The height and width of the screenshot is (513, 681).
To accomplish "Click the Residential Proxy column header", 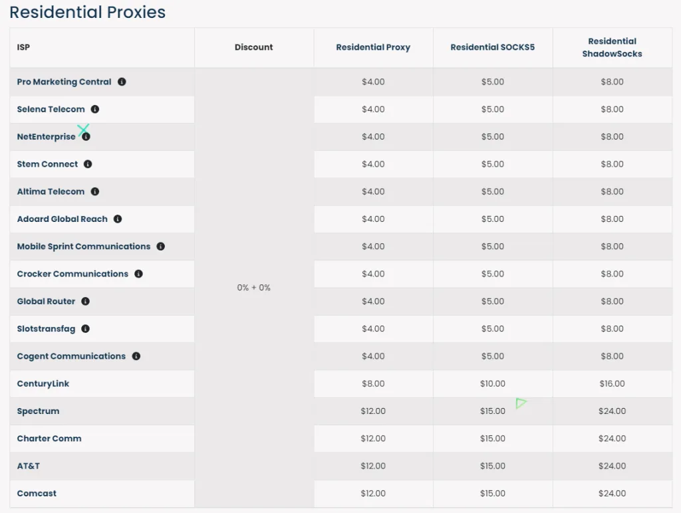I will click(x=373, y=47).
